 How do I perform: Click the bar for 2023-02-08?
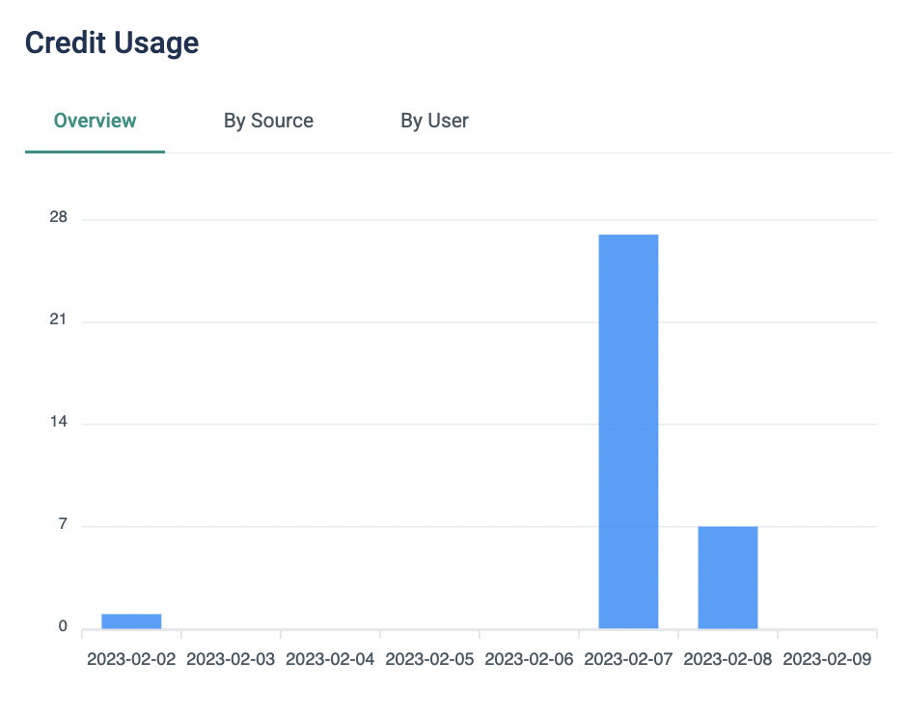click(x=728, y=577)
